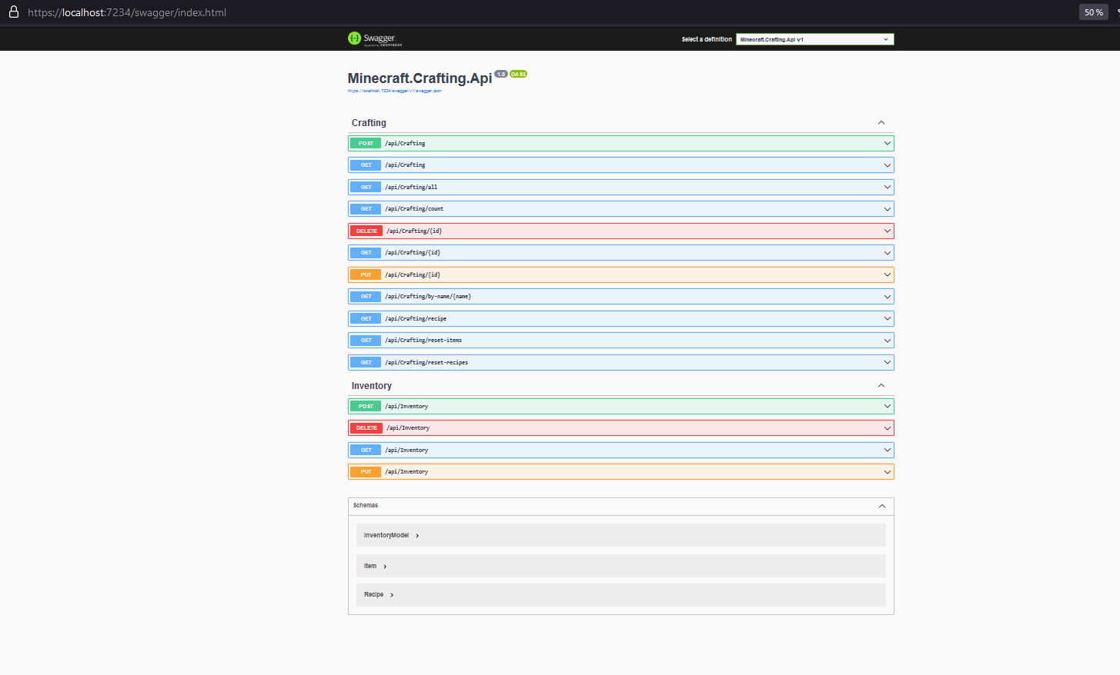Expand arrow on PUT /api/Crafting/{id} row
This screenshot has width=1120, height=675.
(888, 274)
